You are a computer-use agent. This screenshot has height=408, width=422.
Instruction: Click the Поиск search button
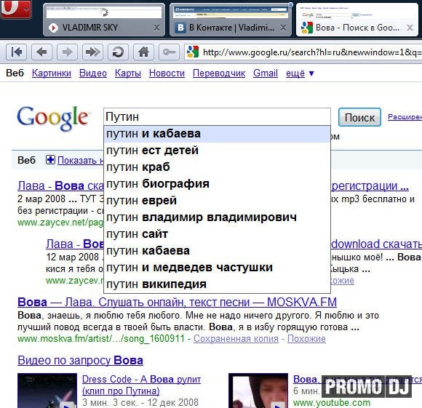(359, 117)
